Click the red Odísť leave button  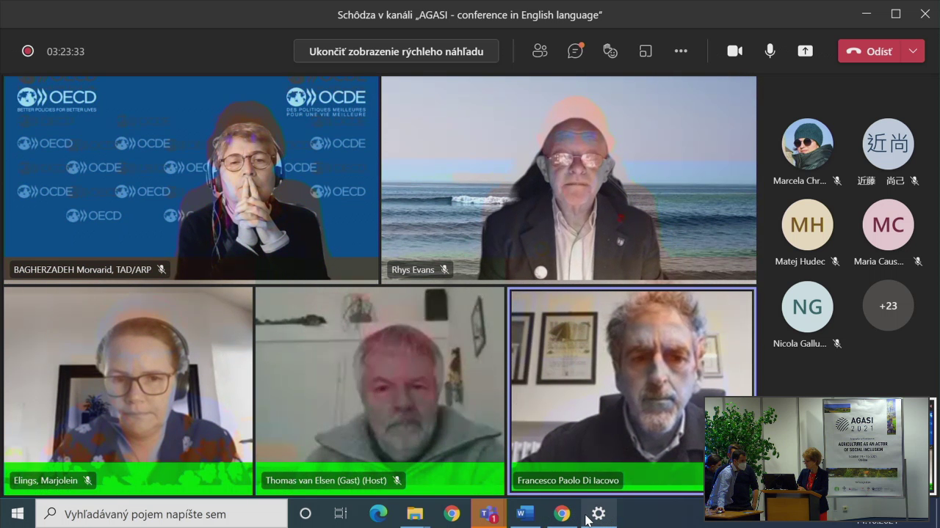tap(869, 51)
